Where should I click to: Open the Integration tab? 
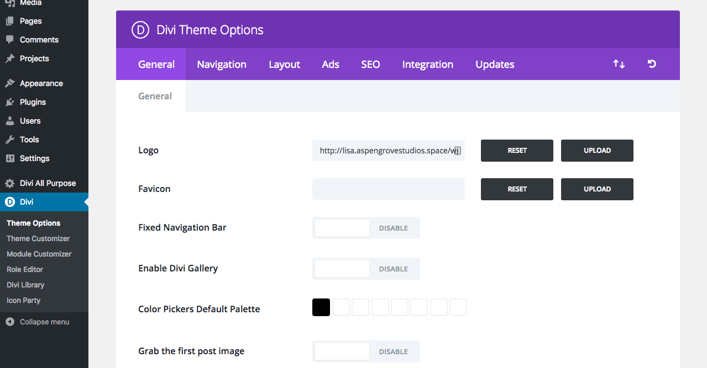428,64
